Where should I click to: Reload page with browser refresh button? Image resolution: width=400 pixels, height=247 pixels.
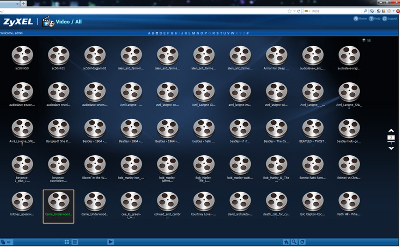coord(298,11)
